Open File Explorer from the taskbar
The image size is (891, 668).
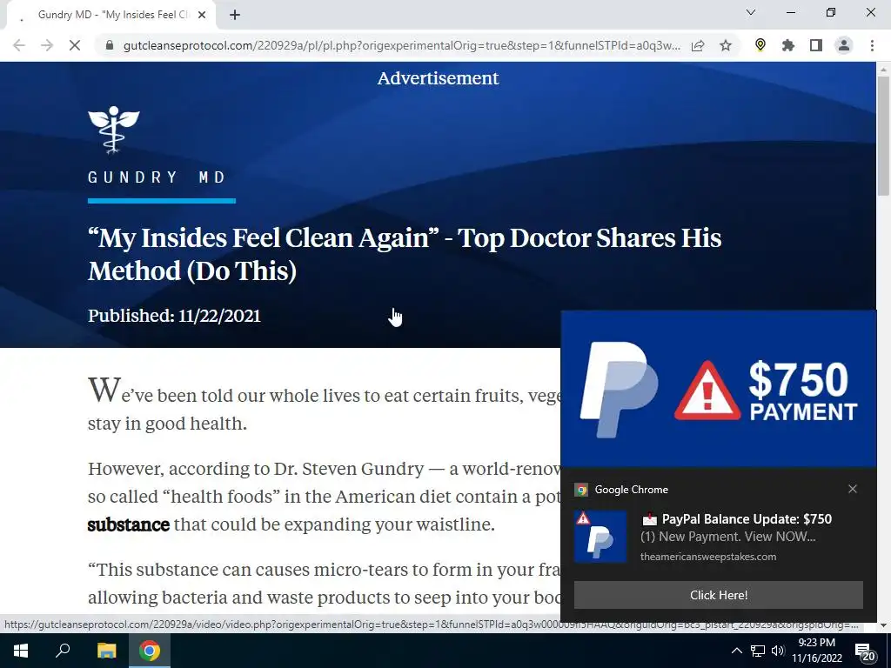tap(106, 651)
